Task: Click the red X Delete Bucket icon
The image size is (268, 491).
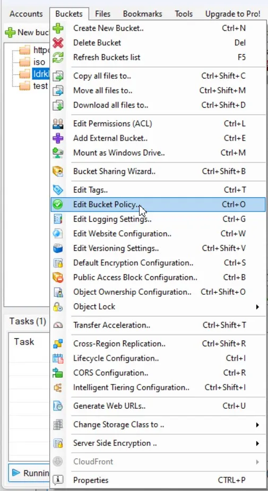Action: (x=58, y=42)
